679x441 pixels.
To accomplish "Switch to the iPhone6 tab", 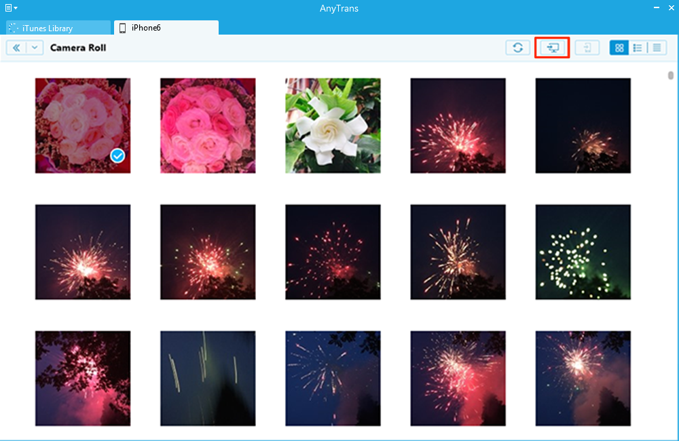I will tap(166, 28).
